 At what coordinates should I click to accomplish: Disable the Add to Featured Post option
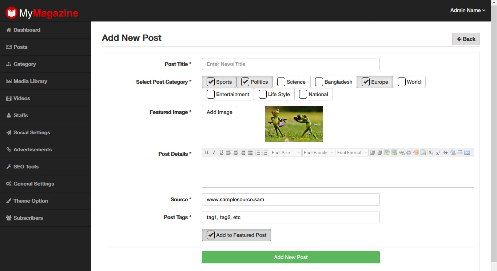[x=210, y=235]
